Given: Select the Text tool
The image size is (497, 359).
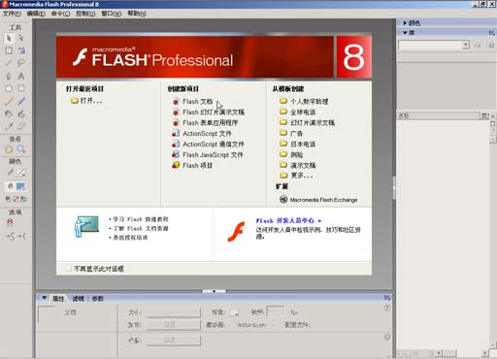Looking at the screenshot, I should [21, 76].
